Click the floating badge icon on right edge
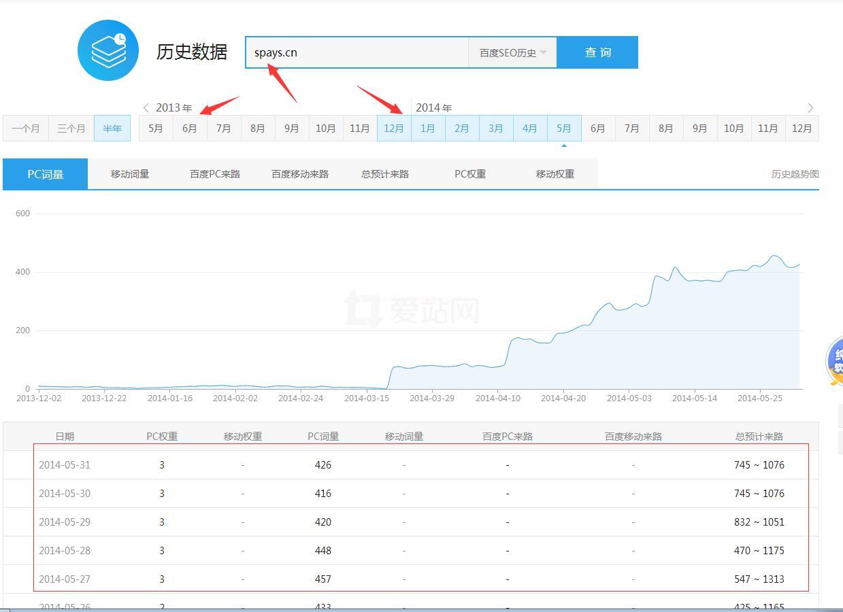Image resolution: width=843 pixels, height=612 pixels. point(835,360)
